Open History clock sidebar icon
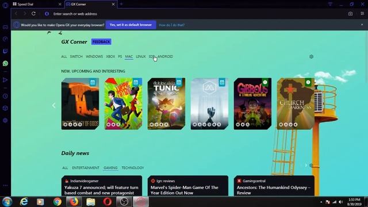Screen dimensions: 368x207 5,96
